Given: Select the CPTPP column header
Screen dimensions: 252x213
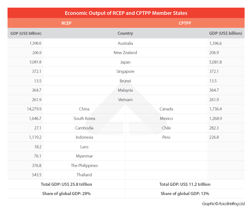Looking at the screenshot, I should pos(185,23).
